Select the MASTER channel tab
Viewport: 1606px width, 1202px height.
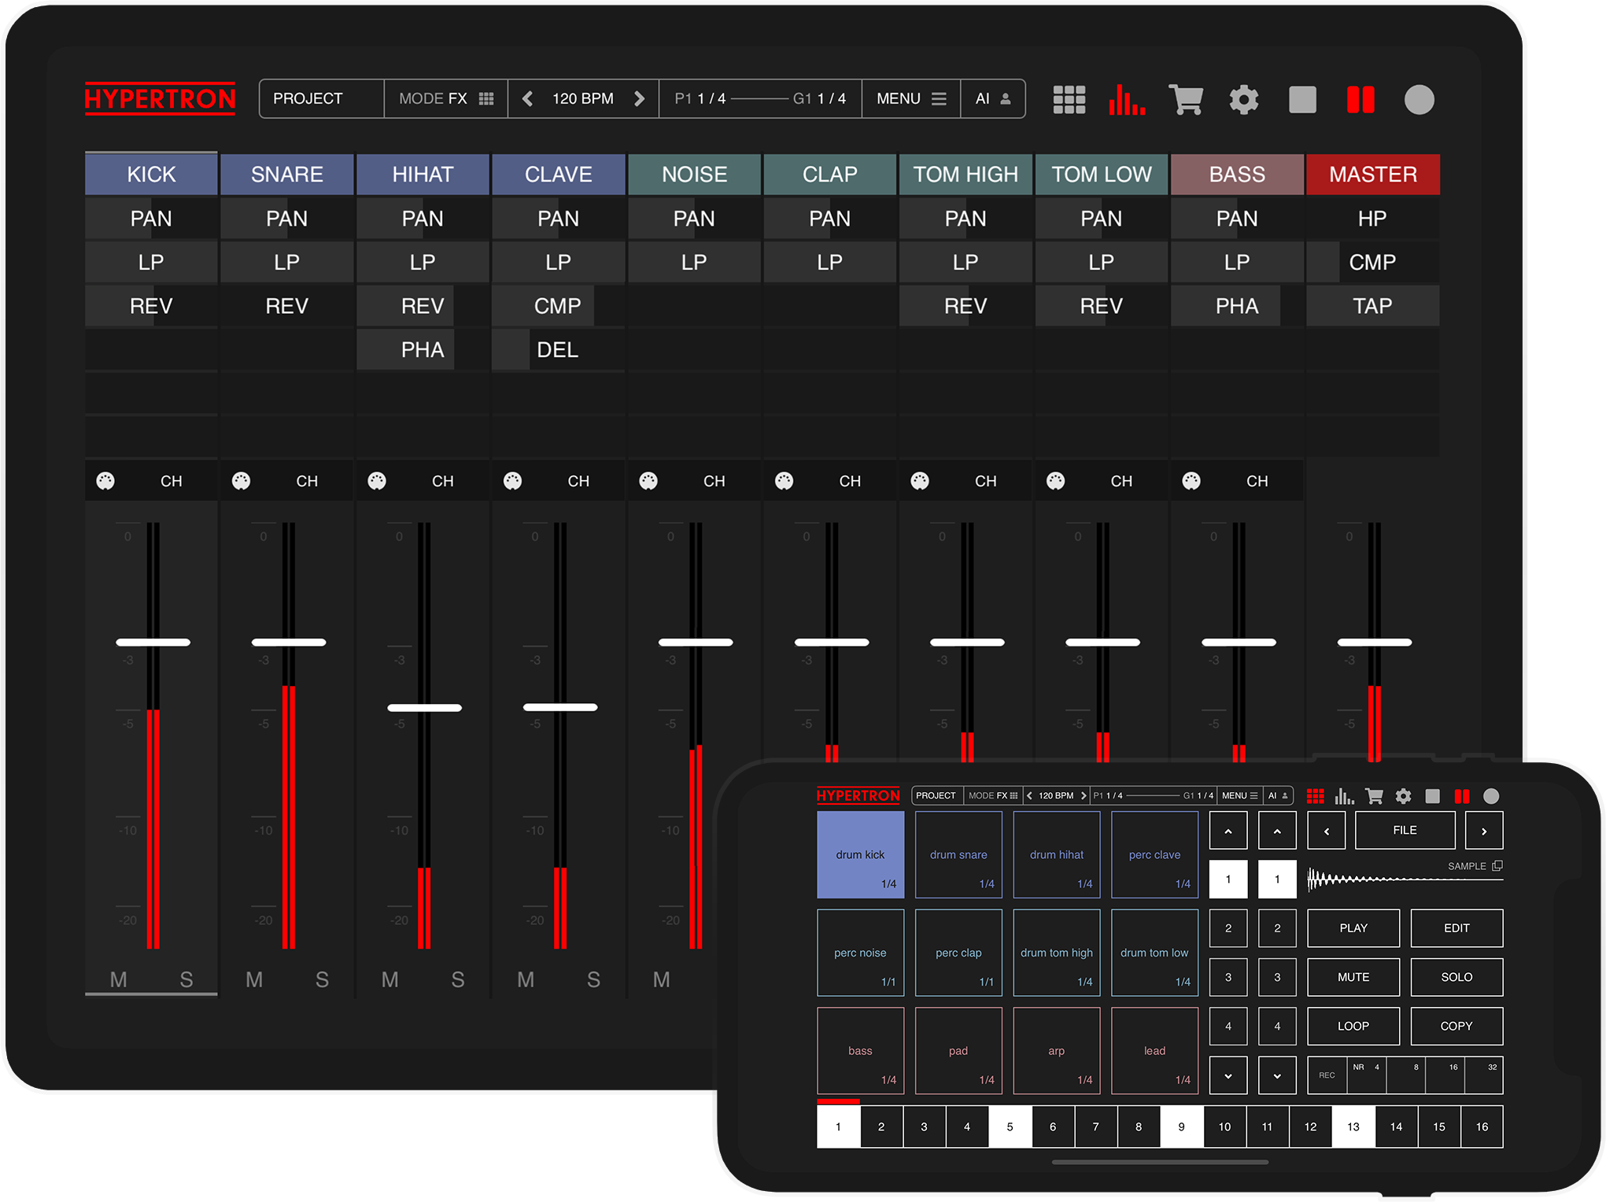point(1372,175)
